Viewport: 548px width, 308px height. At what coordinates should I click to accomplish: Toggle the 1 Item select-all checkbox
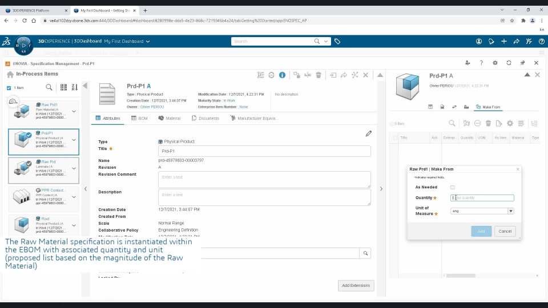coord(9,88)
